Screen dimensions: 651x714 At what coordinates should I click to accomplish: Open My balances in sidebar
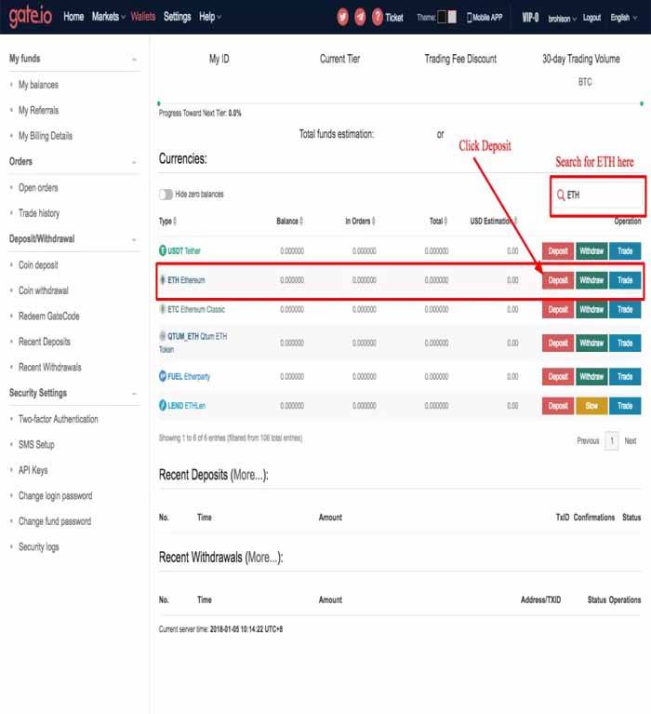coord(38,85)
